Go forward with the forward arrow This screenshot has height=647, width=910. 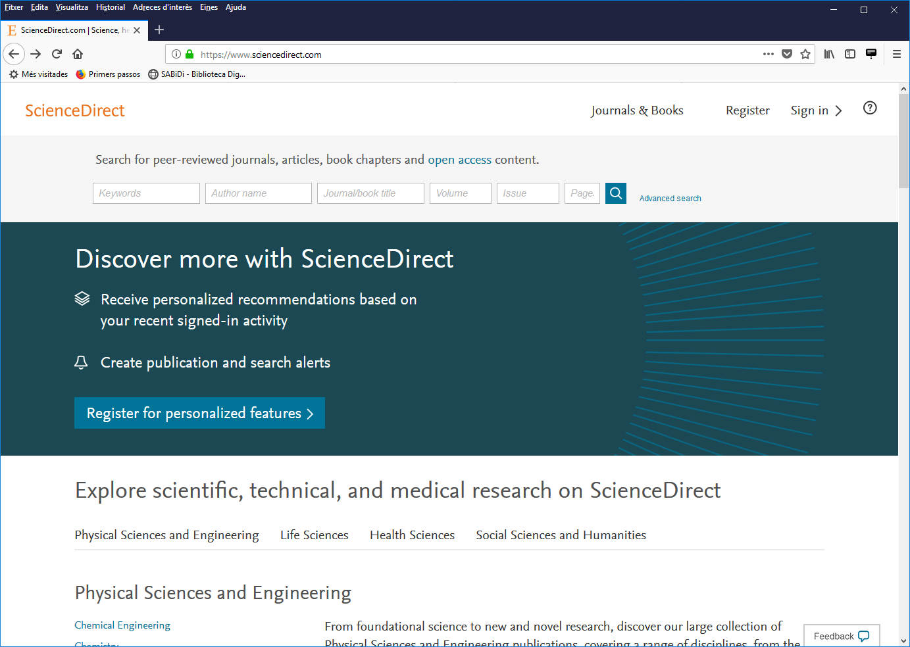(36, 54)
